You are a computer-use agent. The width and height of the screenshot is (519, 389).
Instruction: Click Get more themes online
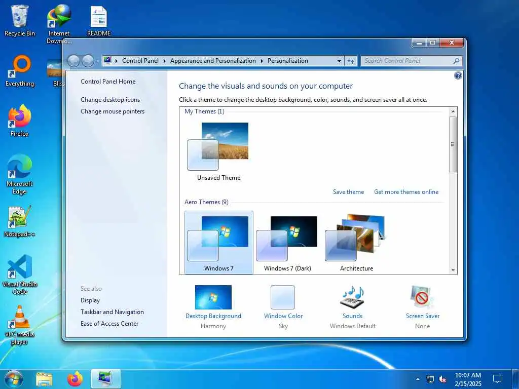(406, 192)
